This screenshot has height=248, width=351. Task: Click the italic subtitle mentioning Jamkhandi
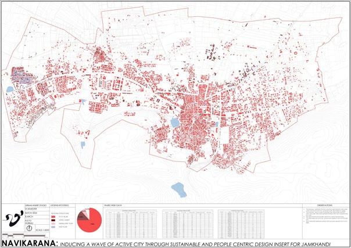(x=195, y=244)
